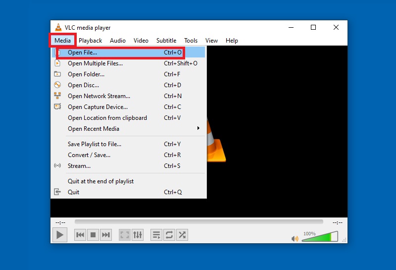Screen dimensions: 396x270
Task: Toggle loop mode icon
Action: [169, 235]
